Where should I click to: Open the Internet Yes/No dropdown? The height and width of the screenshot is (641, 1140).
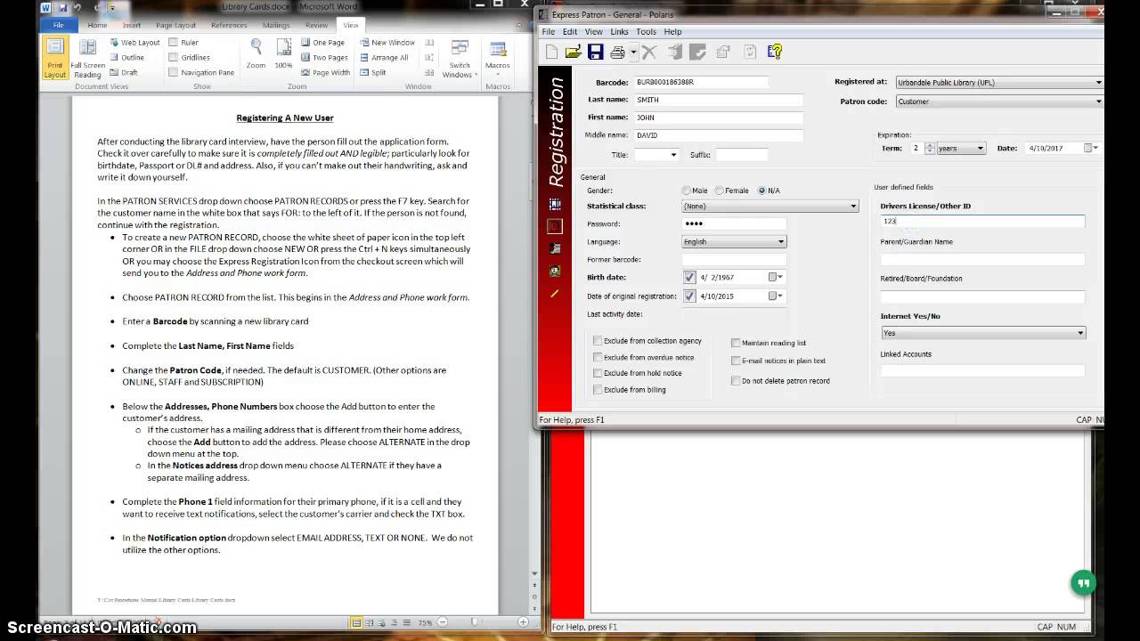[983, 333]
